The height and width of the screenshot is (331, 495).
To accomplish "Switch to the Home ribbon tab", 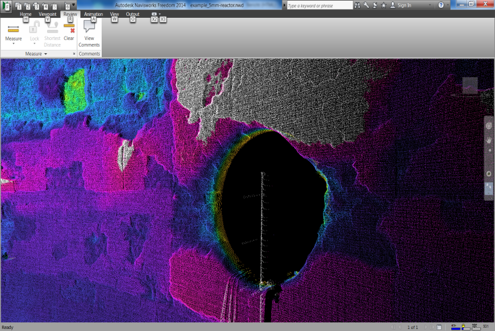I will [x=26, y=13].
